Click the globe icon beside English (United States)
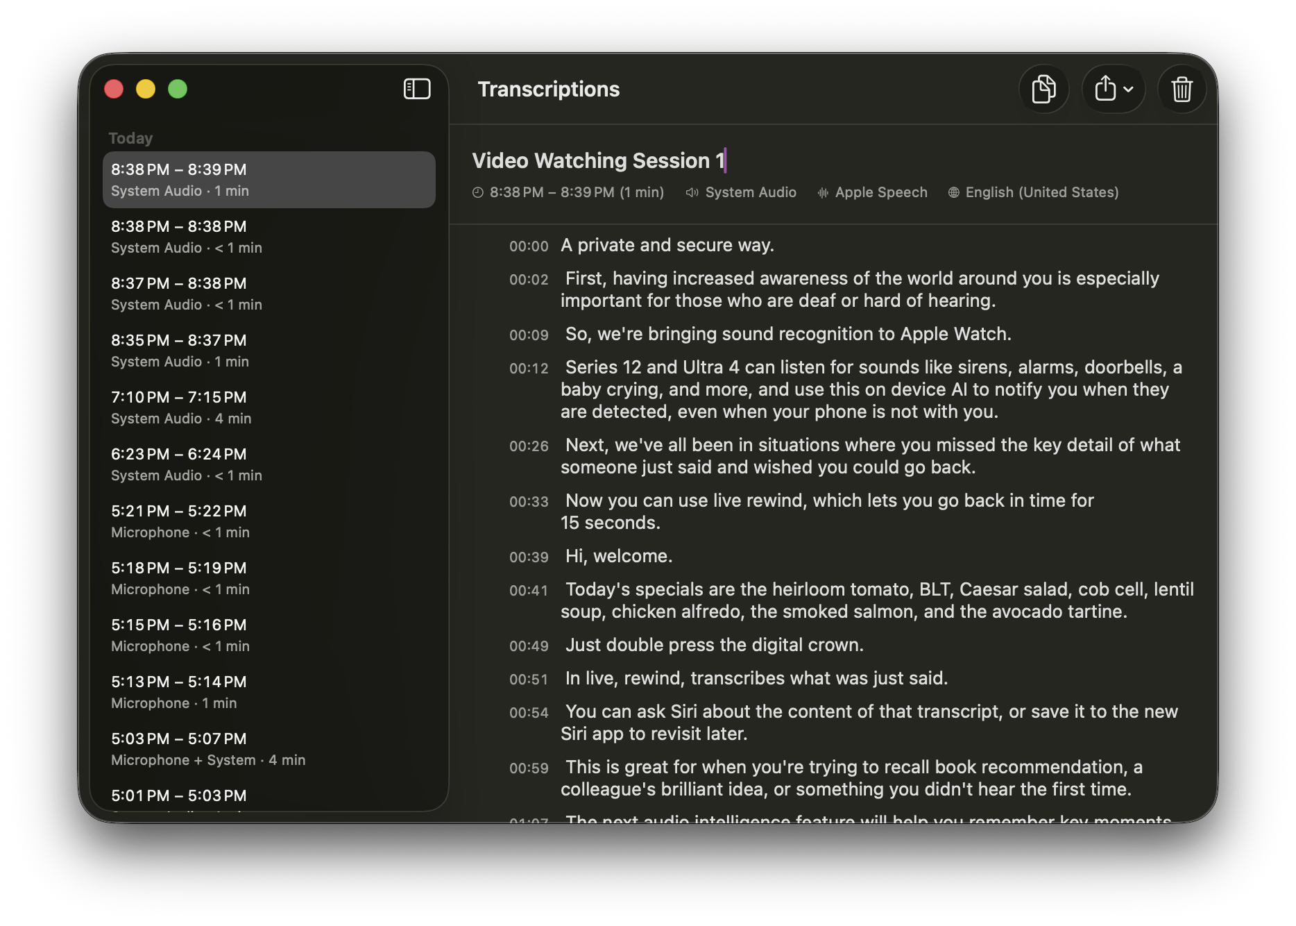This screenshot has width=1296, height=926. (954, 192)
